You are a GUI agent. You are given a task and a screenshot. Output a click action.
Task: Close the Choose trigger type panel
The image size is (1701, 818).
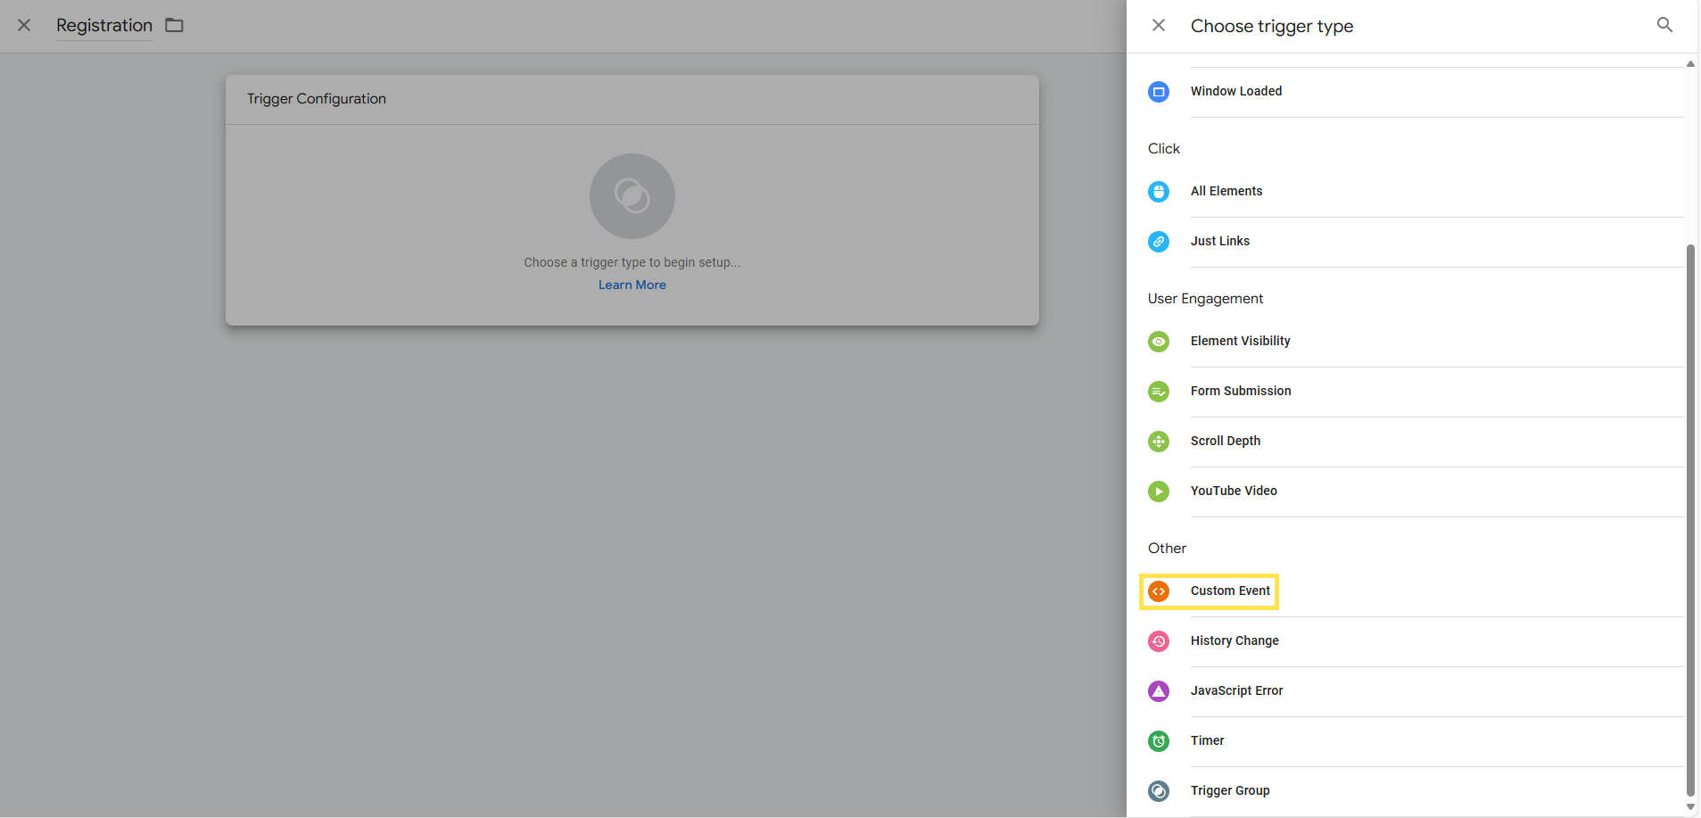(1158, 25)
